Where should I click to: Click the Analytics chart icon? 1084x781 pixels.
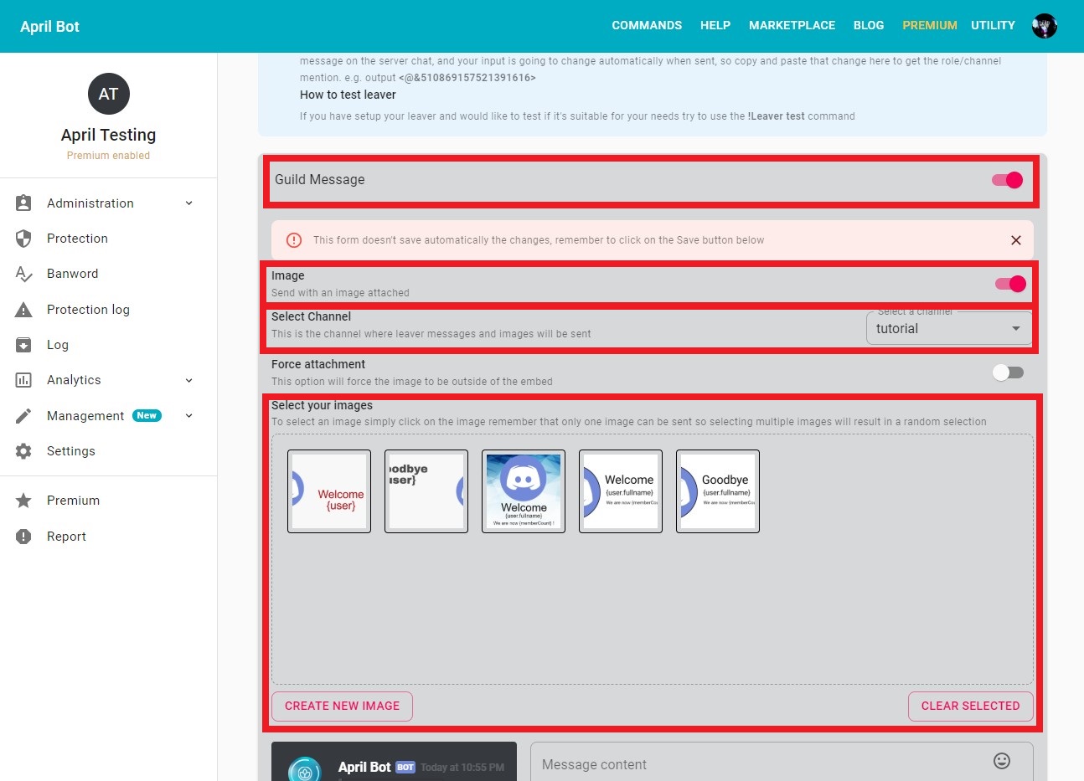pyautogui.click(x=23, y=380)
